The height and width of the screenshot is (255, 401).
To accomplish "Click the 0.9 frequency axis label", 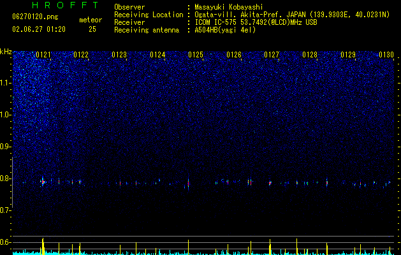I will [6, 147].
